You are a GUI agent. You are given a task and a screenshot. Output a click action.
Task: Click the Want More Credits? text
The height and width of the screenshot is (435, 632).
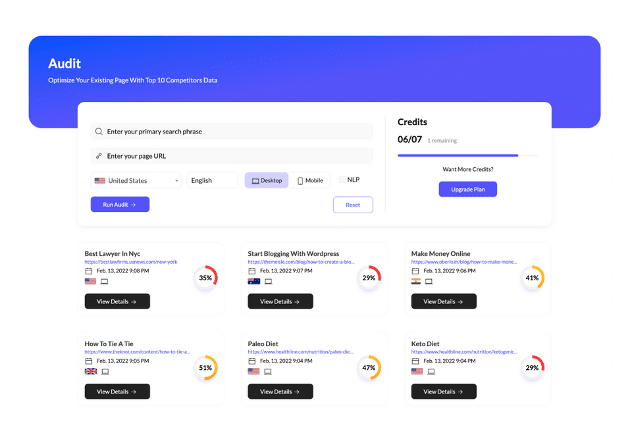pos(468,170)
